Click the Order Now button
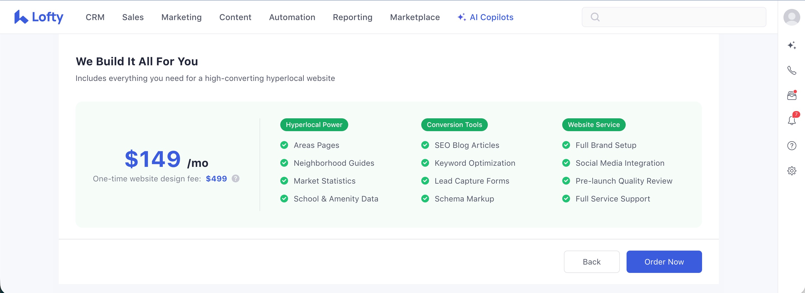Image resolution: width=805 pixels, height=293 pixels. click(664, 262)
